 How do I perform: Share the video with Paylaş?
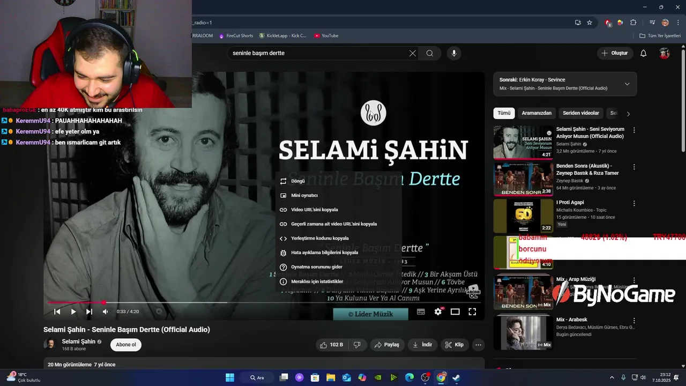coord(387,345)
